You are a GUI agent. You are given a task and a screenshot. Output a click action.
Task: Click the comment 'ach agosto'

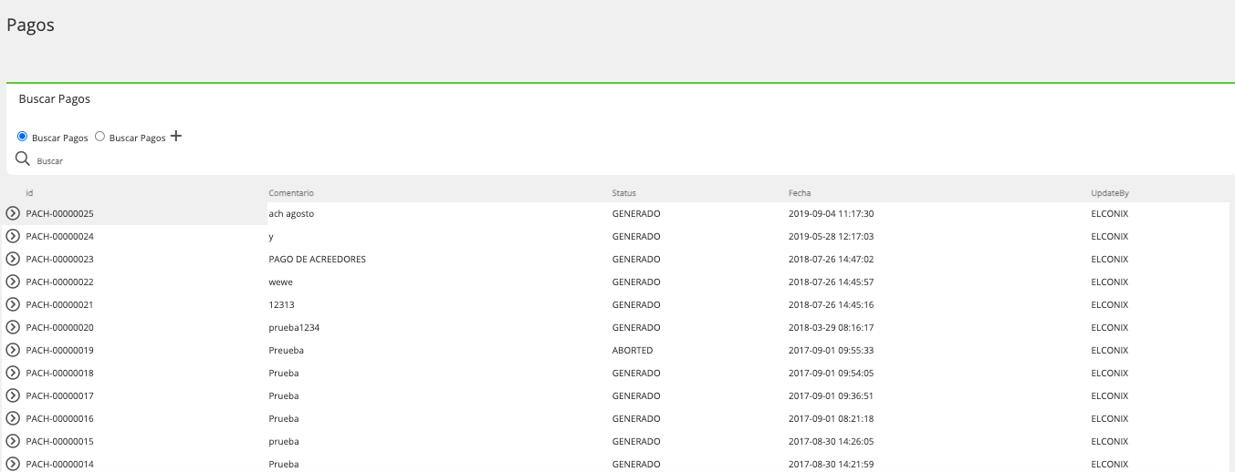(x=291, y=213)
